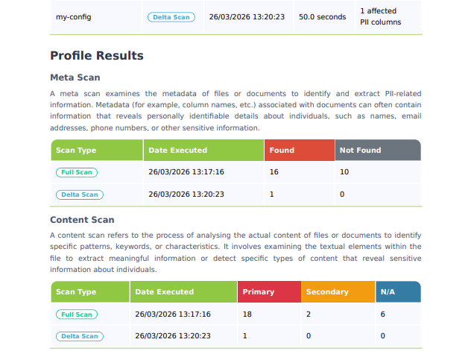Click the 50.0 seconds duration cell
Viewport: 471px width, 351px height.
[x=322, y=16]
